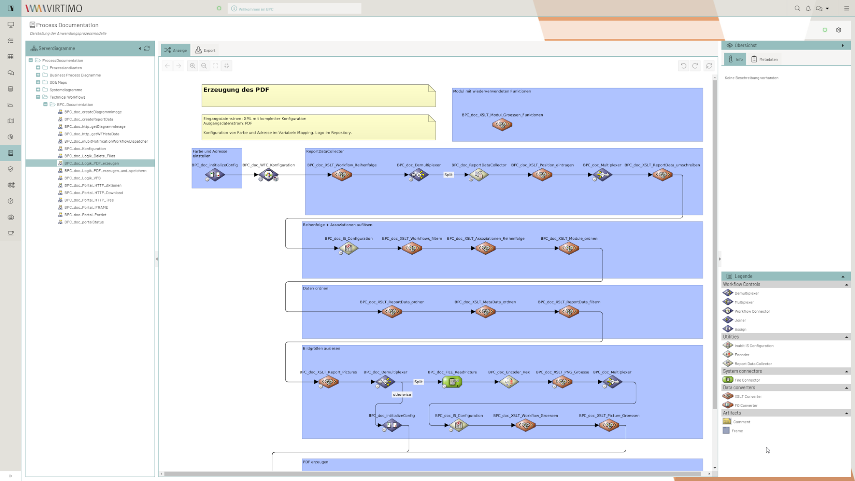
Task: Click the forward arrow in diagram toolbar
Action: (x=179, y=66)
